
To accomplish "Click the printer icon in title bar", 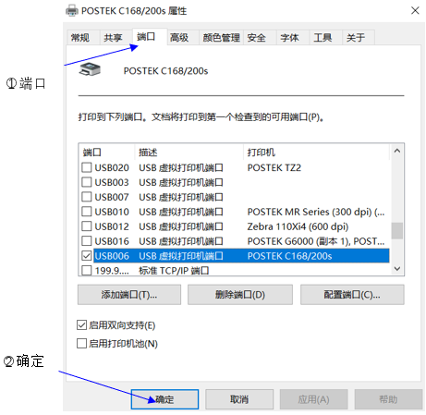I will (x=72, y=10).
